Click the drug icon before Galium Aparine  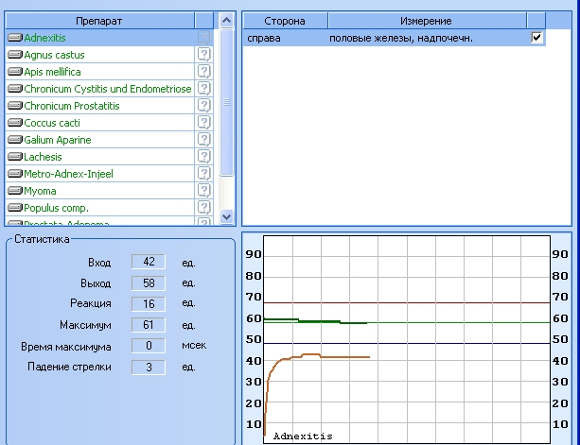coord(14,140)
